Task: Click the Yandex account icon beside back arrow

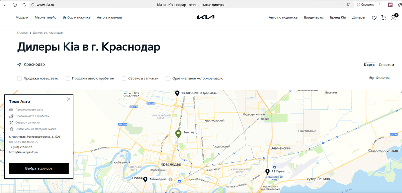Action: click(x=15, y=5)
